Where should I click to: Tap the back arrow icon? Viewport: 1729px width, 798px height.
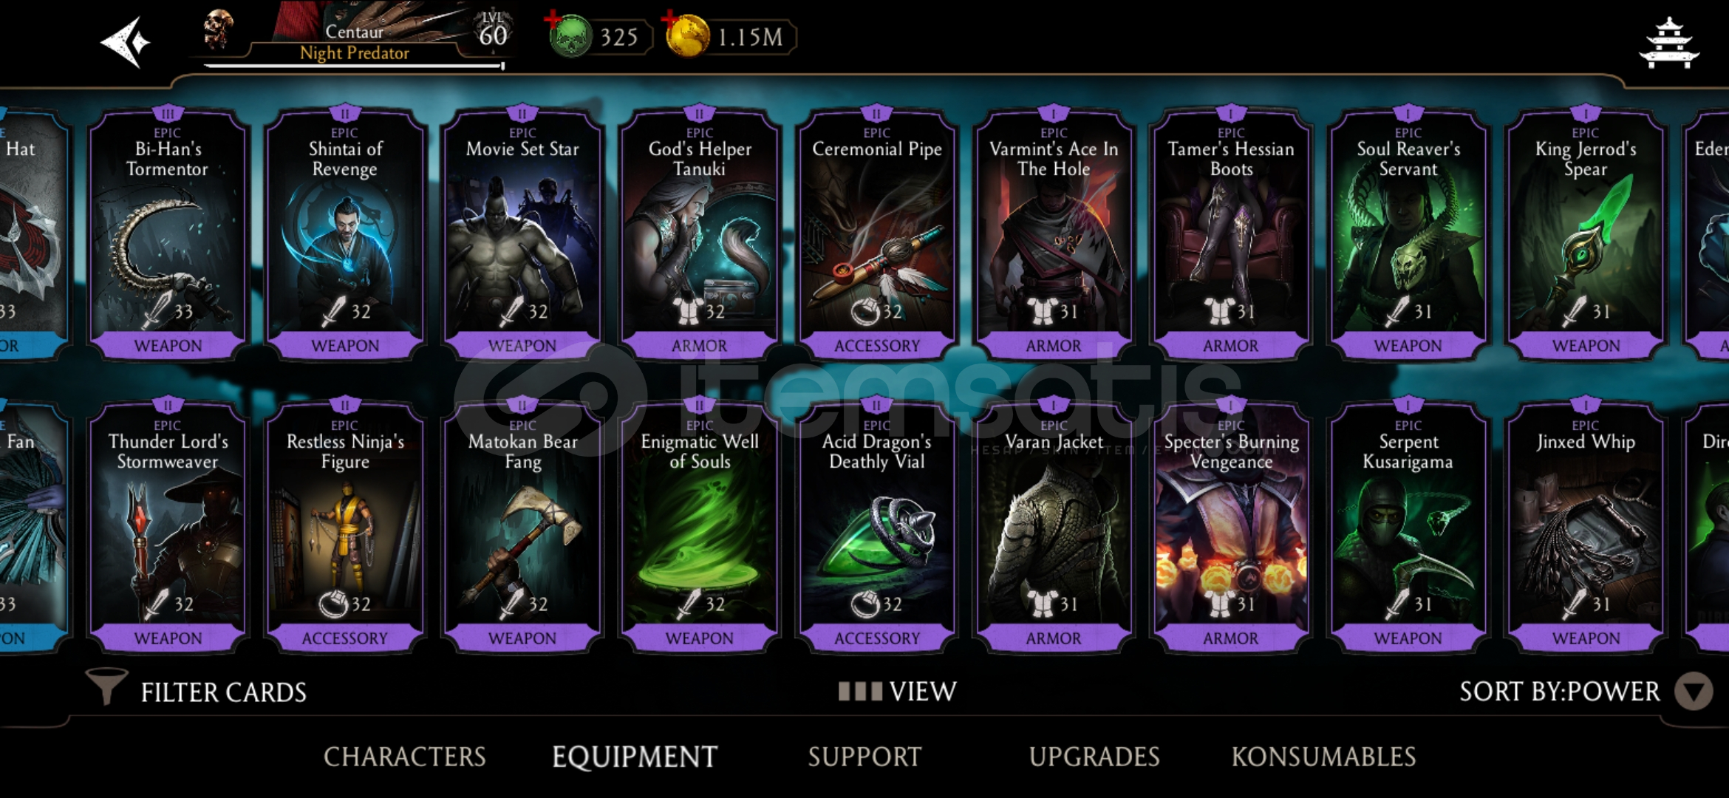(126, 42)
